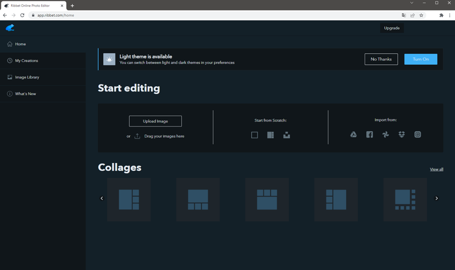Open My Creations in sidebar
This screenshot has height=270, width=455.
[43, 61]
